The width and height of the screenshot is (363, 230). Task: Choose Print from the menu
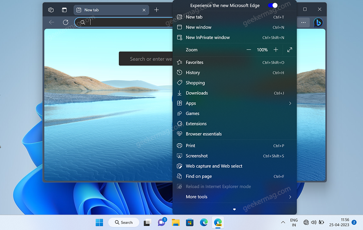tap(234, 145)
